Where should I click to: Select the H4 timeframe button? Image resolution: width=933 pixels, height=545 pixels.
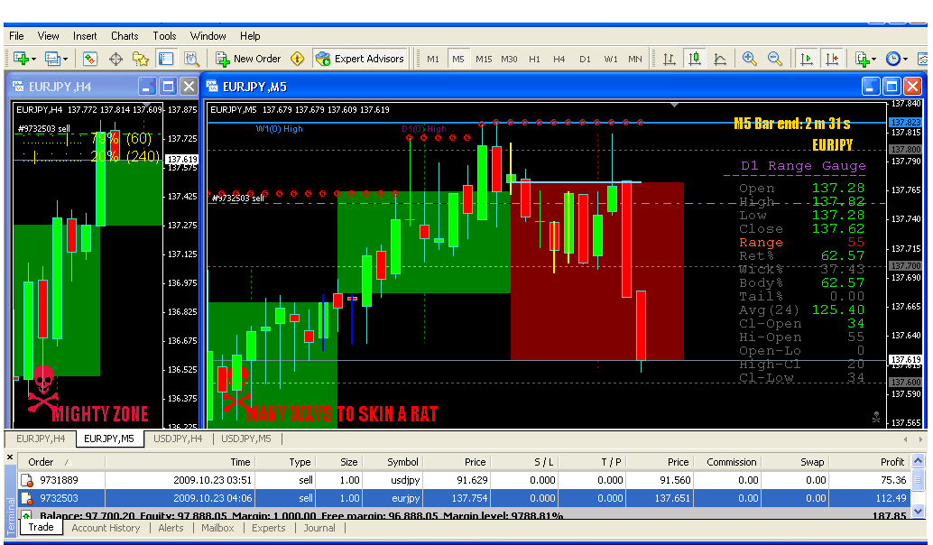click(x=559, y=59)
